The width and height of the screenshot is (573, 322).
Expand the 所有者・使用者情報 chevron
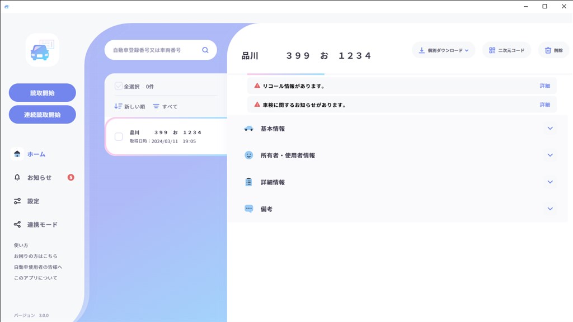tap(550, 155)
